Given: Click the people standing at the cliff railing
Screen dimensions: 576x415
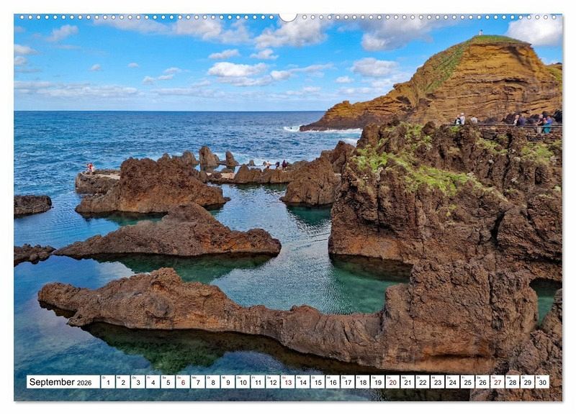Looking at the screenshot, I should click(533, 121).
